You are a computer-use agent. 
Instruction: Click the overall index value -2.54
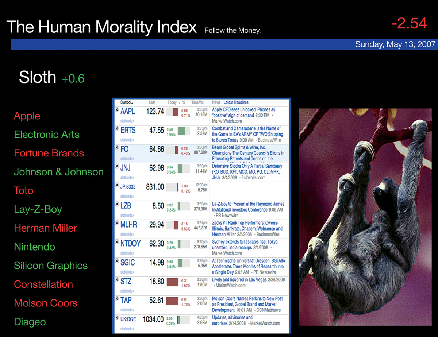(x=409, y=23)
